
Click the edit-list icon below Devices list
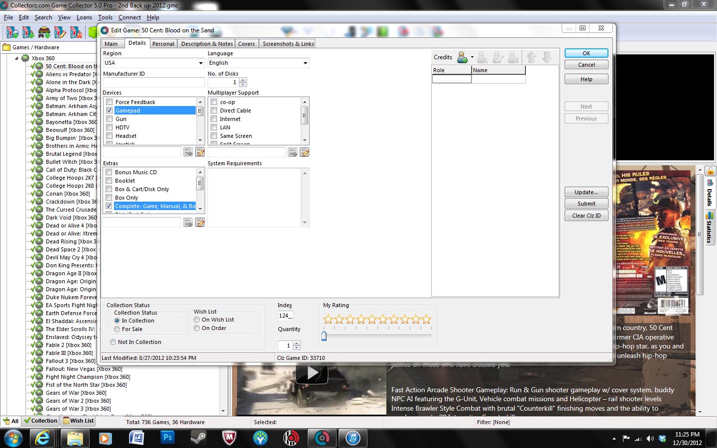click(x=200, y=152)
